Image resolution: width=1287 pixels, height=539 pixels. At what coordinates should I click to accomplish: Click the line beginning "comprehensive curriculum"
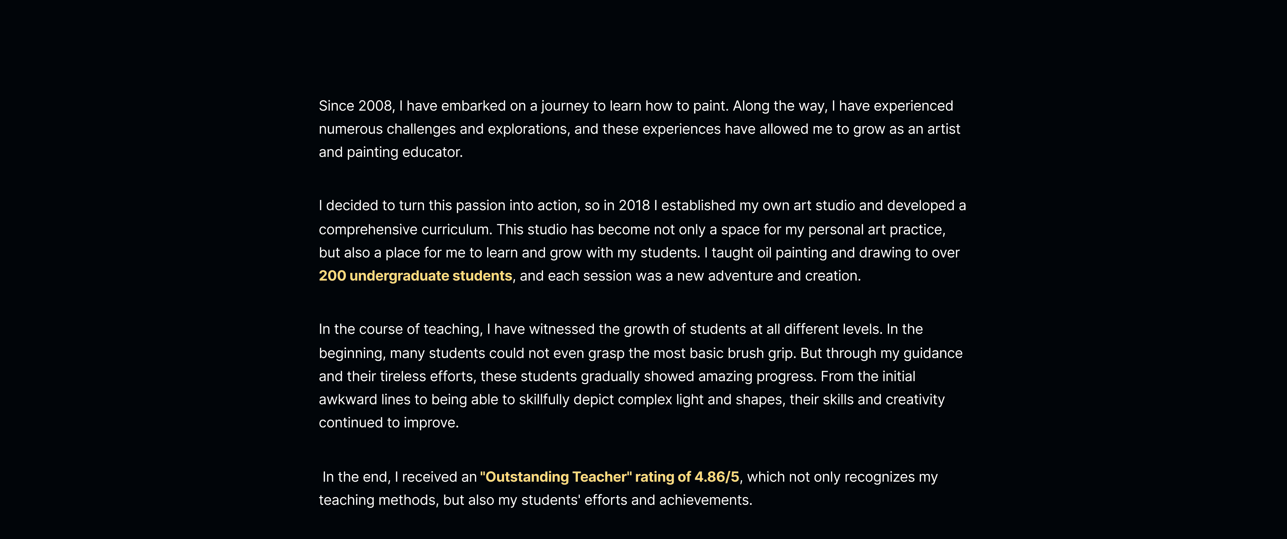(x=632, y=229)
